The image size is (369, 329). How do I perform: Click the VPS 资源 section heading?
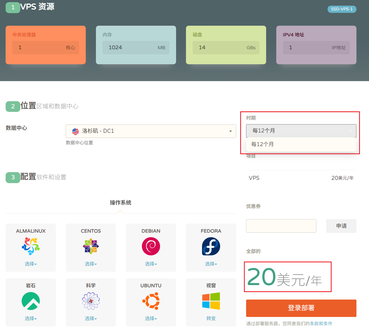coord(37,6)
